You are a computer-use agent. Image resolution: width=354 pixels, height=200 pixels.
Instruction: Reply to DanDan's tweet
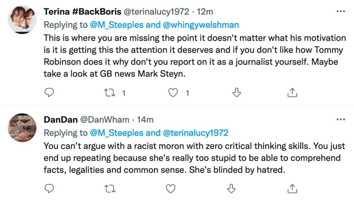pos(49,189)
